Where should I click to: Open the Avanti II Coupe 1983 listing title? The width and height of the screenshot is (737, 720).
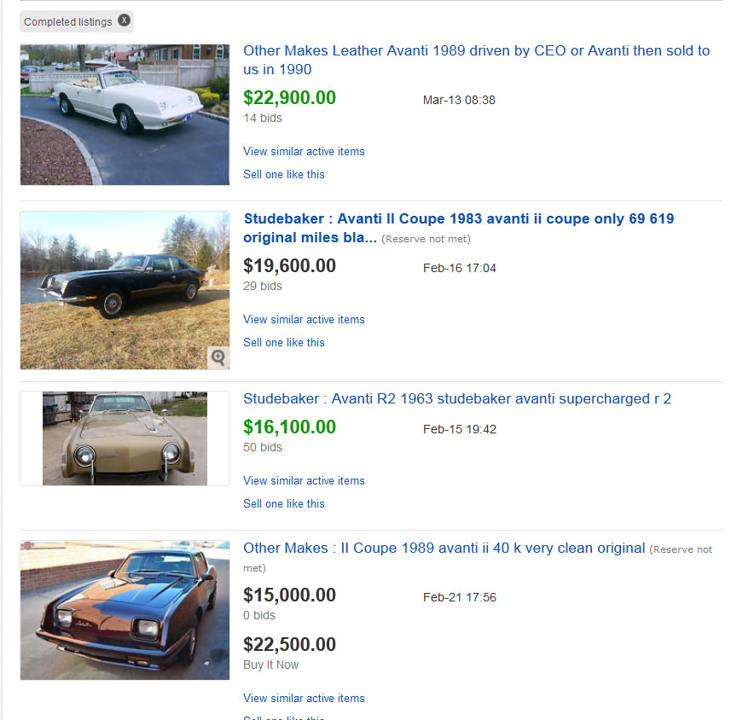tap(458, 228)
